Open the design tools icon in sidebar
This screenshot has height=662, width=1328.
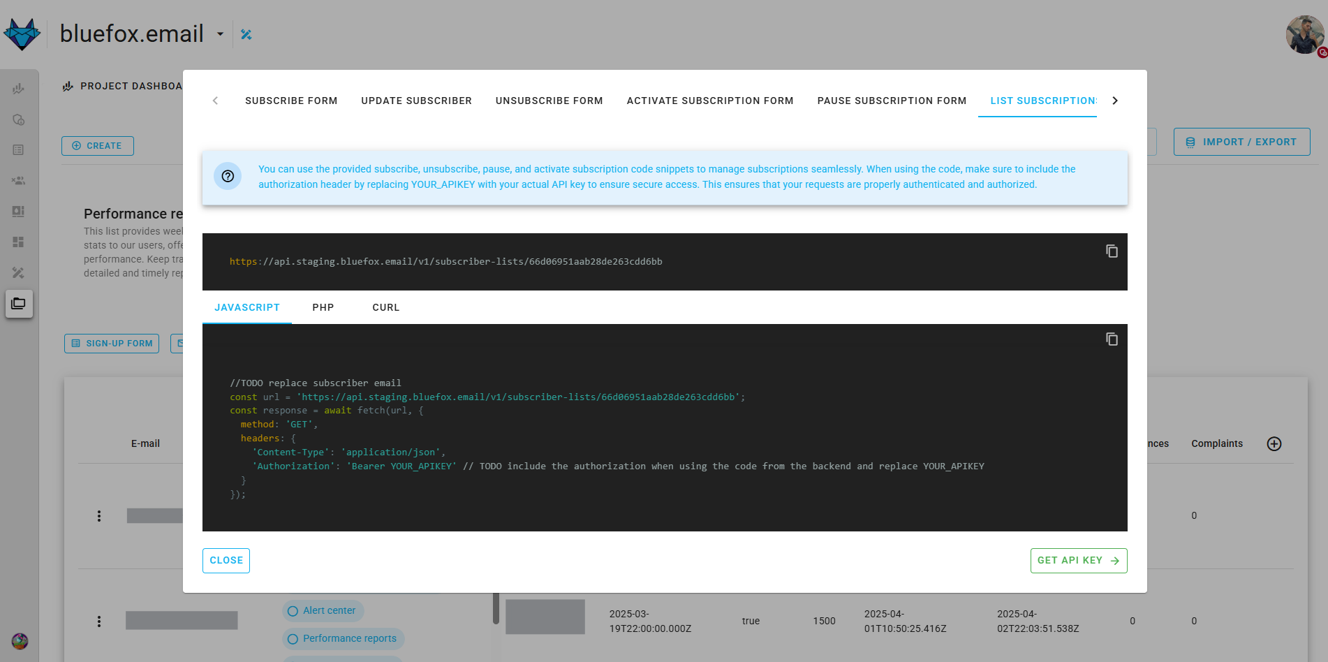tap(18, 272)
